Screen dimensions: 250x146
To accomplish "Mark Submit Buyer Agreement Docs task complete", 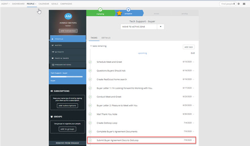I will 90,140.
